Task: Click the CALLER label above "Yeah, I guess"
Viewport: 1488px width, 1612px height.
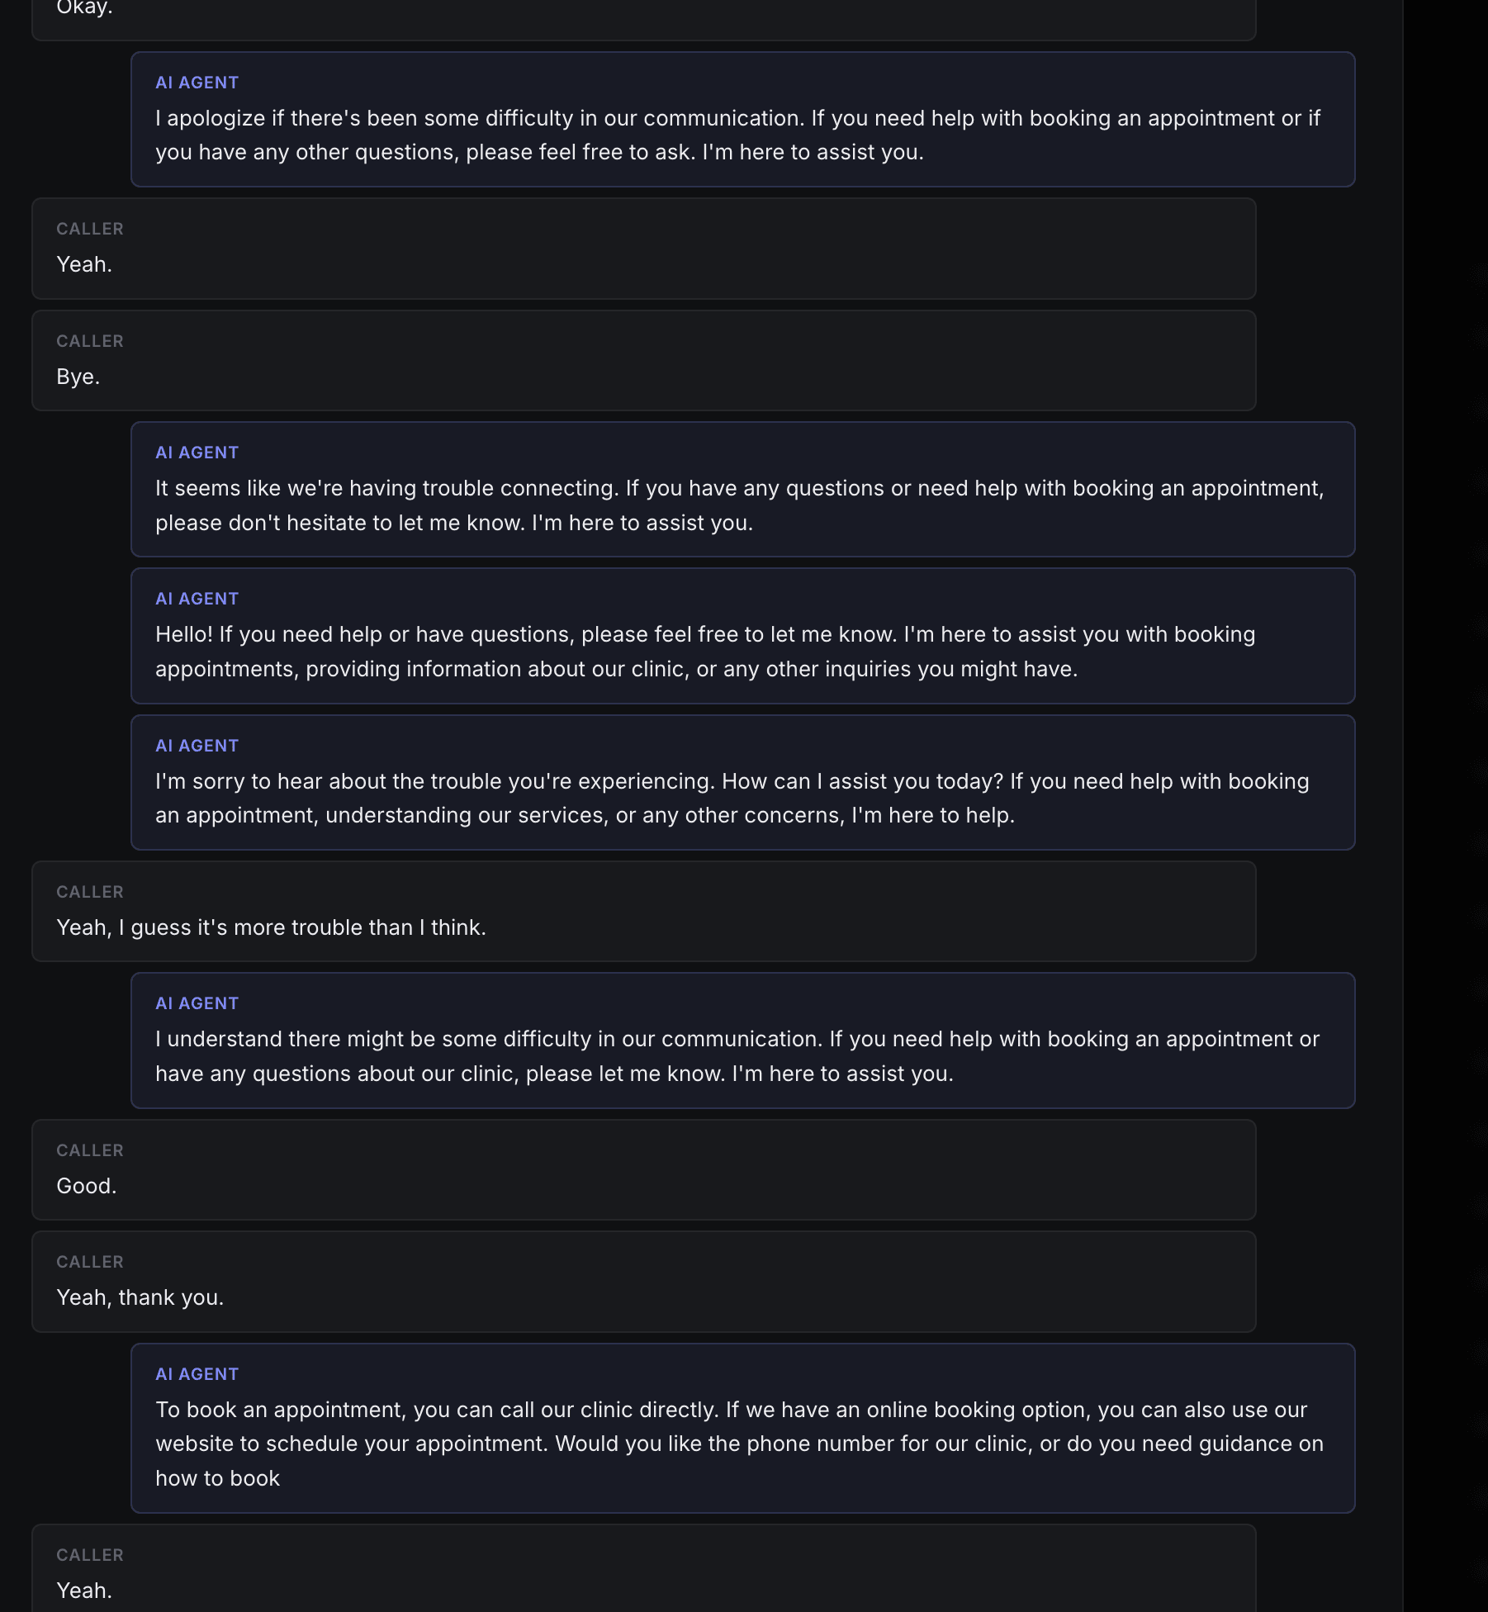Action: pos(90,892)
